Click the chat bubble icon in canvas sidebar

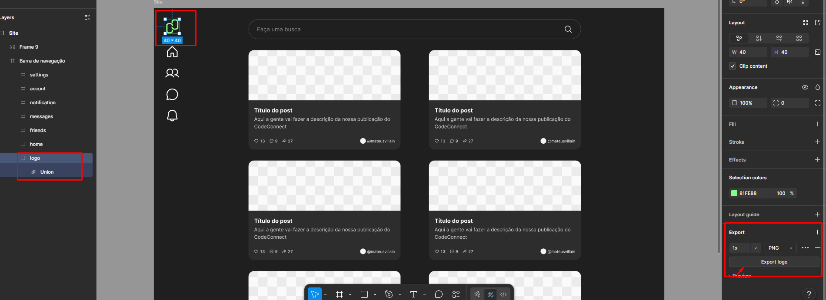(x=172, y=94)
